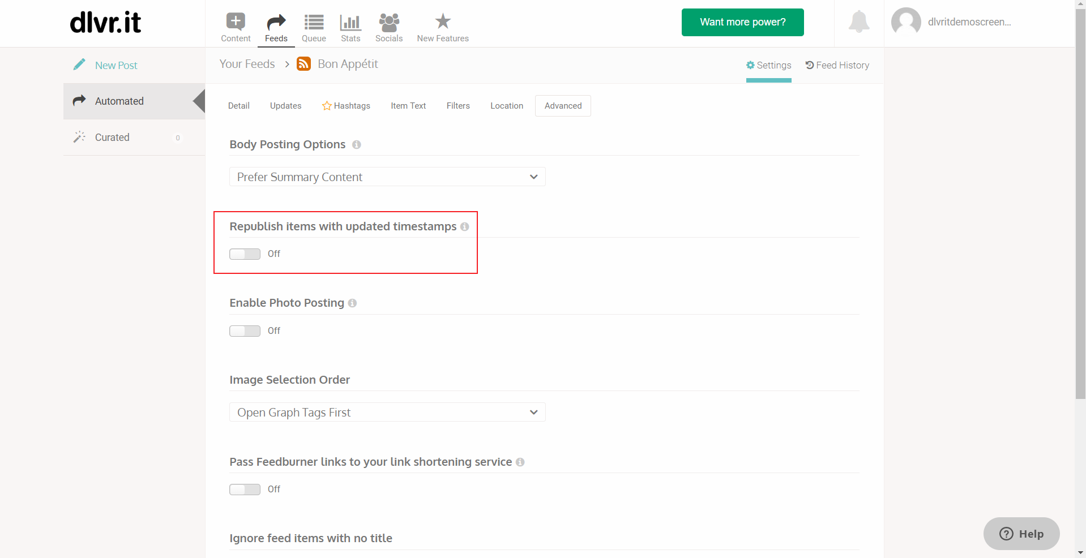The width and height of the screenshot is (1086, 558).
Task: Switch to the Detail tab
Action: click(239, 106)
